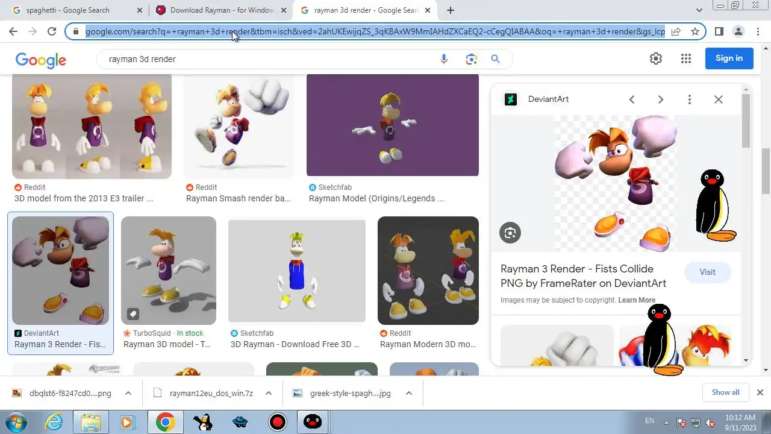Visit the DeviantArt source page
771x434 pixels.
click(707, 272)
